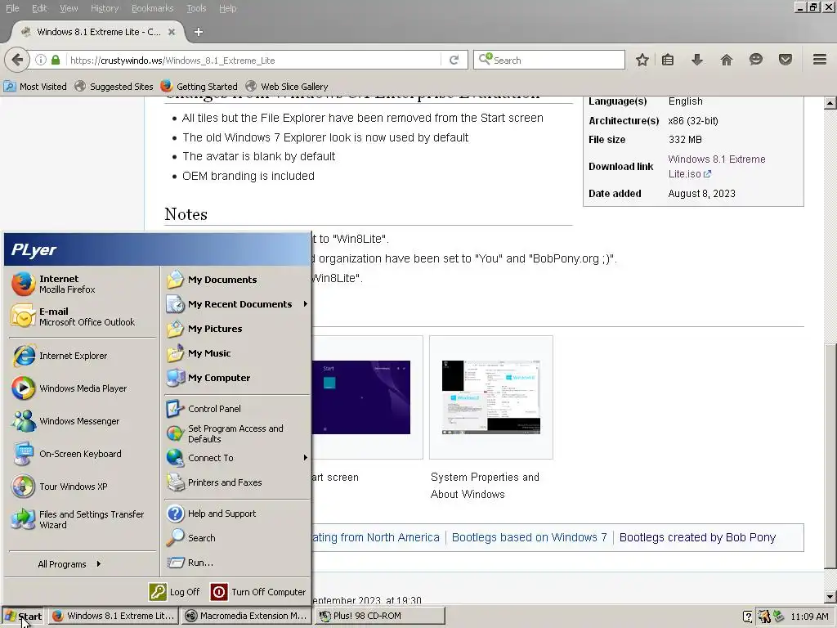Open the File menu
Screen dimensions: 837x628
(12, 8)
